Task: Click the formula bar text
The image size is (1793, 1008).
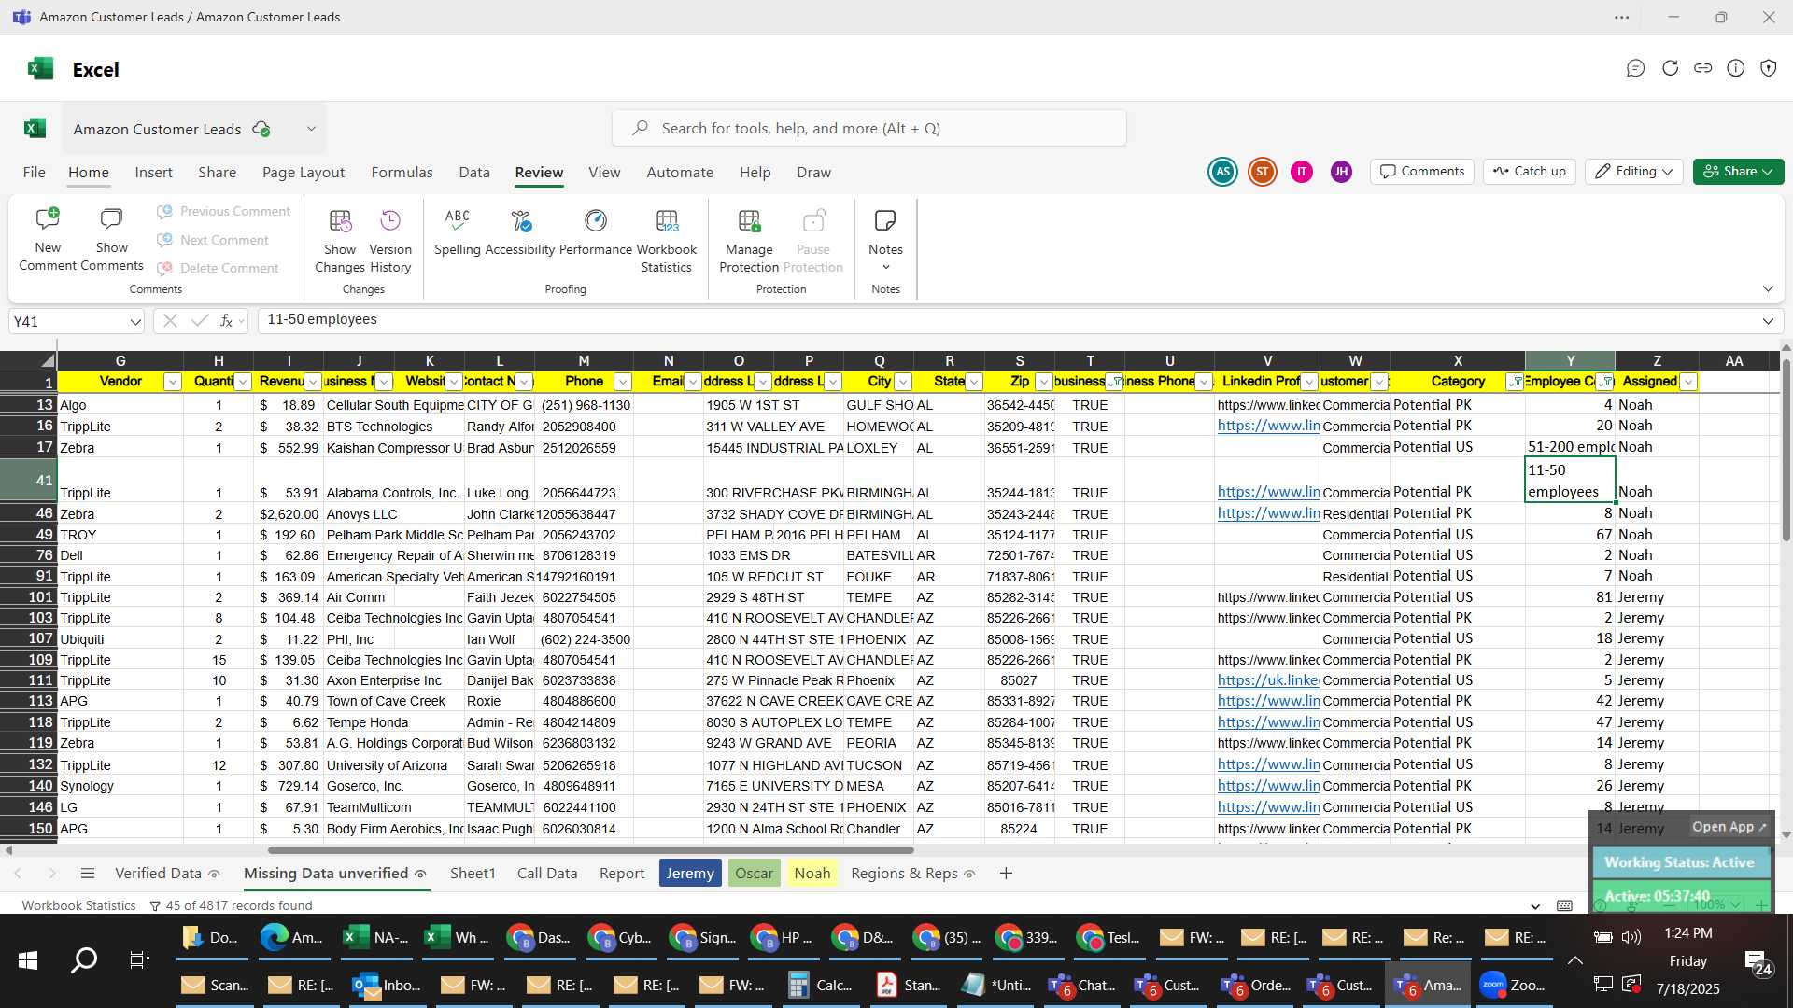Action: 322,320
